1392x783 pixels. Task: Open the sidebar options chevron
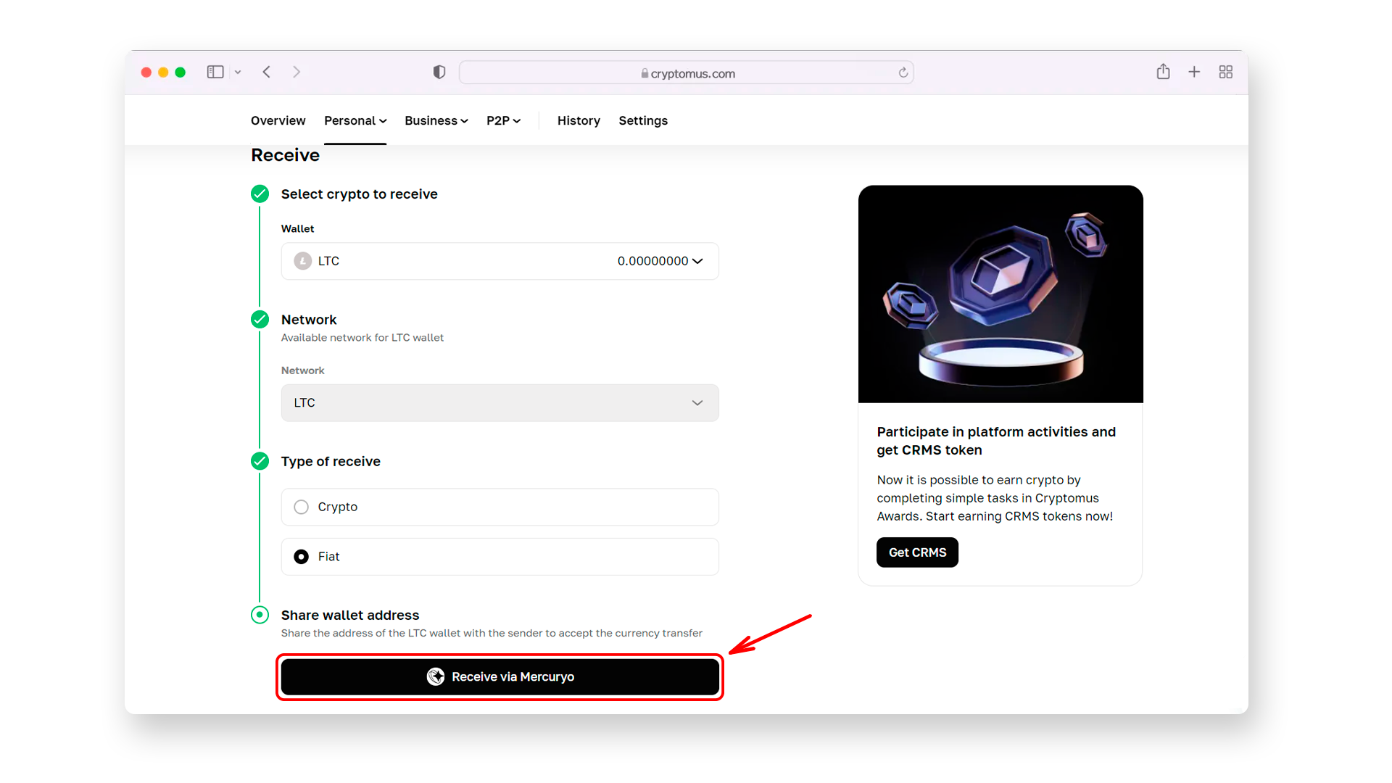pos(238,72)
